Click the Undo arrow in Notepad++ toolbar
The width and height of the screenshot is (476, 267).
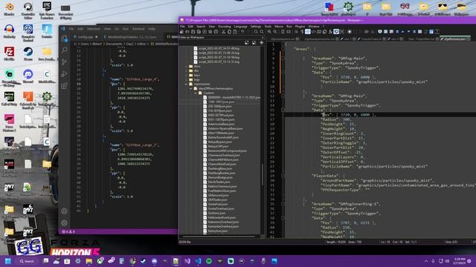[242, 31]
